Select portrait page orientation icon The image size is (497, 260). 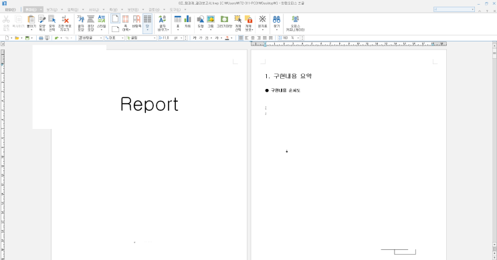115,19
